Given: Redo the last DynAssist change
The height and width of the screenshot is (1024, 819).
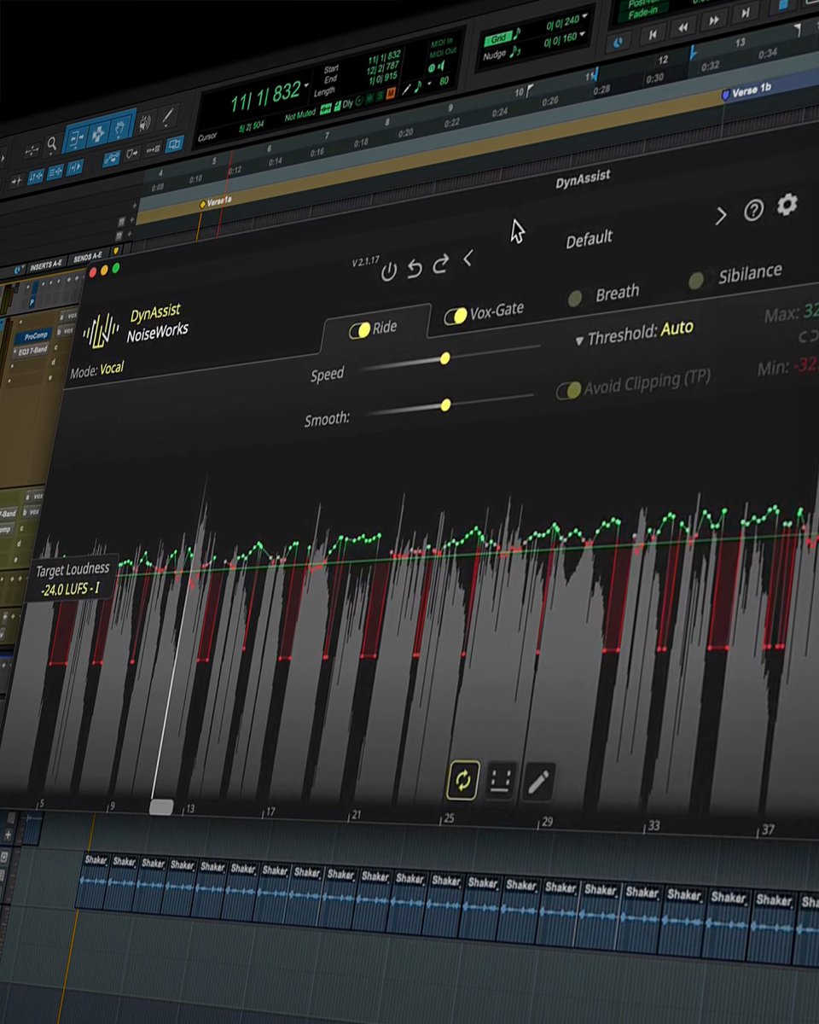Looking at the screenshot, I should 440,265.
